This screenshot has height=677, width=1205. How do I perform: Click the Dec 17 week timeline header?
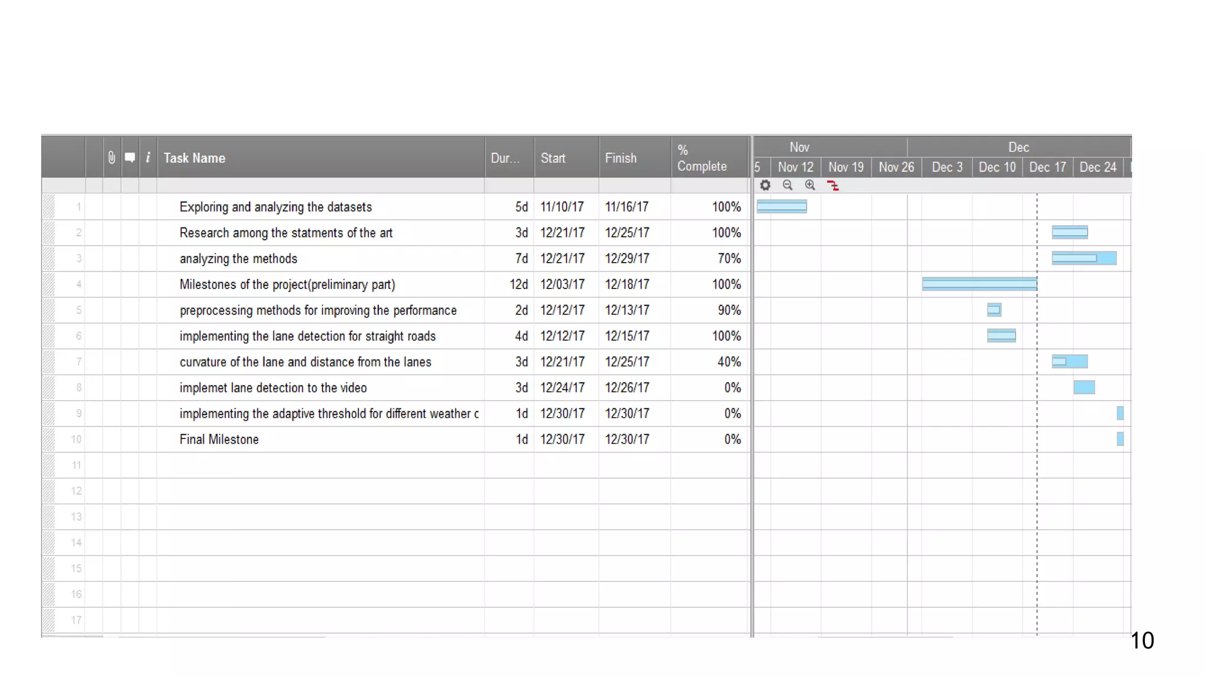click(1047, 167)
